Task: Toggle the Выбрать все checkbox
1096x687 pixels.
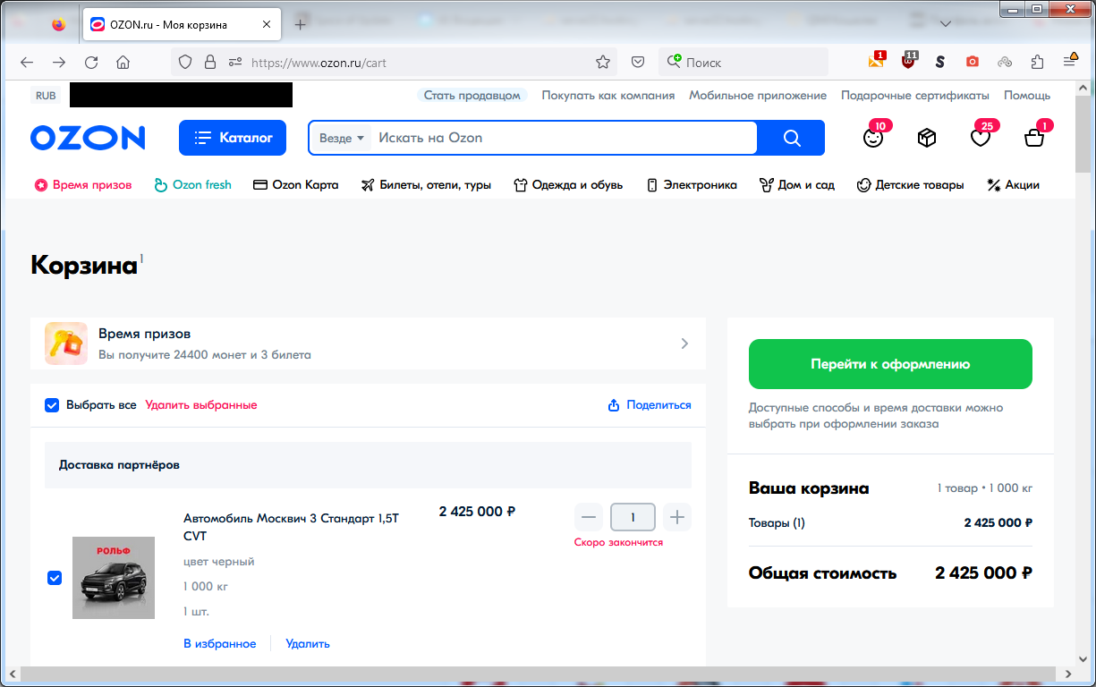Action: point(52,405)
